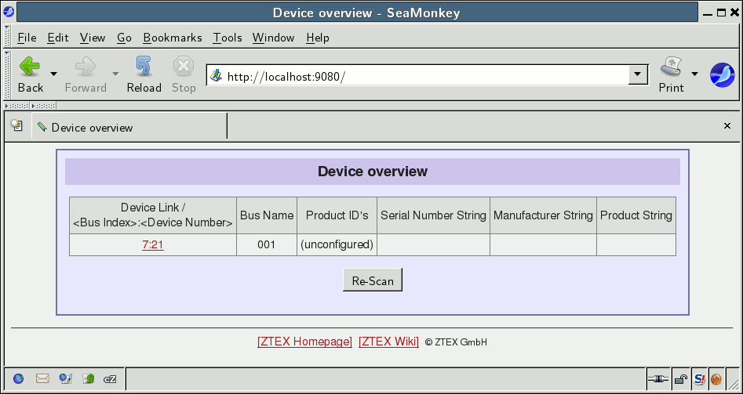
Task: Open the URL bar history dropdown
Action: (x=639, y=75)
